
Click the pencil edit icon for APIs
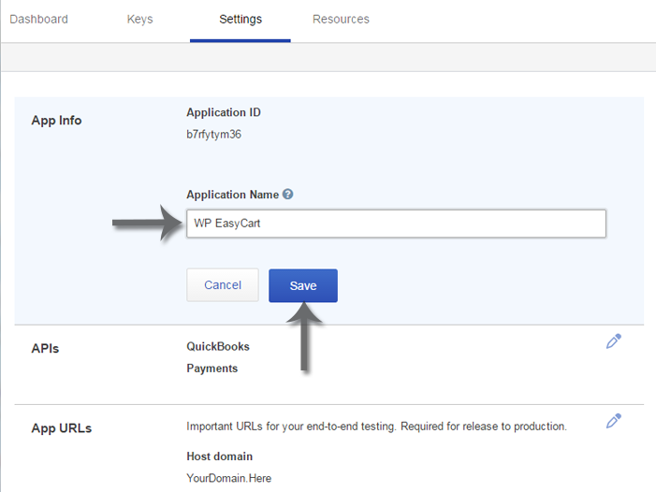614,341
